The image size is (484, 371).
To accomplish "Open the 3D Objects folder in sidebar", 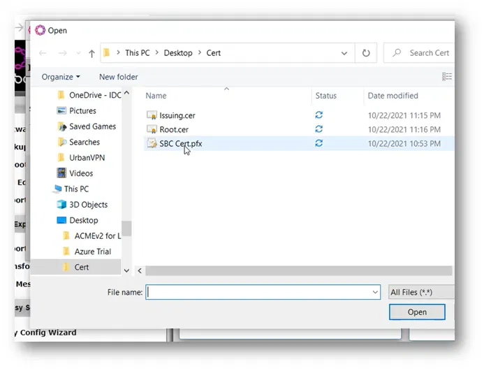I will tap(88, 205).
